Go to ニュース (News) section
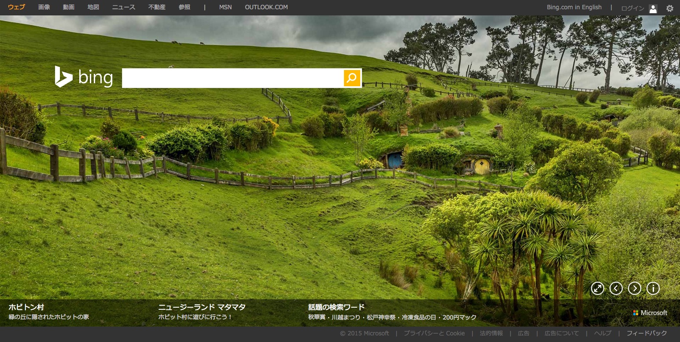The image size is (680, 342). tap(124, 7)
